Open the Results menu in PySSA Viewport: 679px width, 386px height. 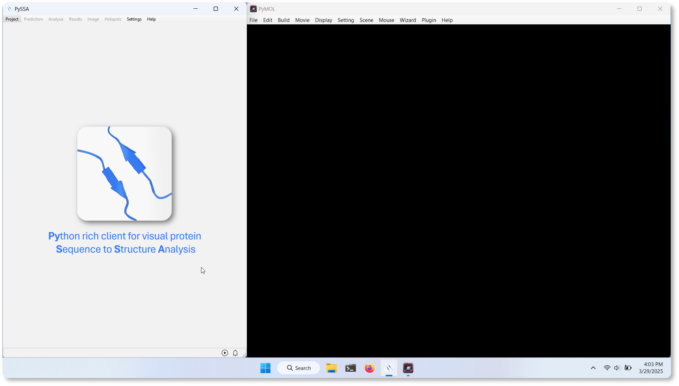(75, 19)
